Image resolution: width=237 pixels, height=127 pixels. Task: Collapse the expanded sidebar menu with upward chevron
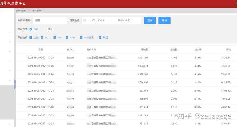[x=10, y=80]
